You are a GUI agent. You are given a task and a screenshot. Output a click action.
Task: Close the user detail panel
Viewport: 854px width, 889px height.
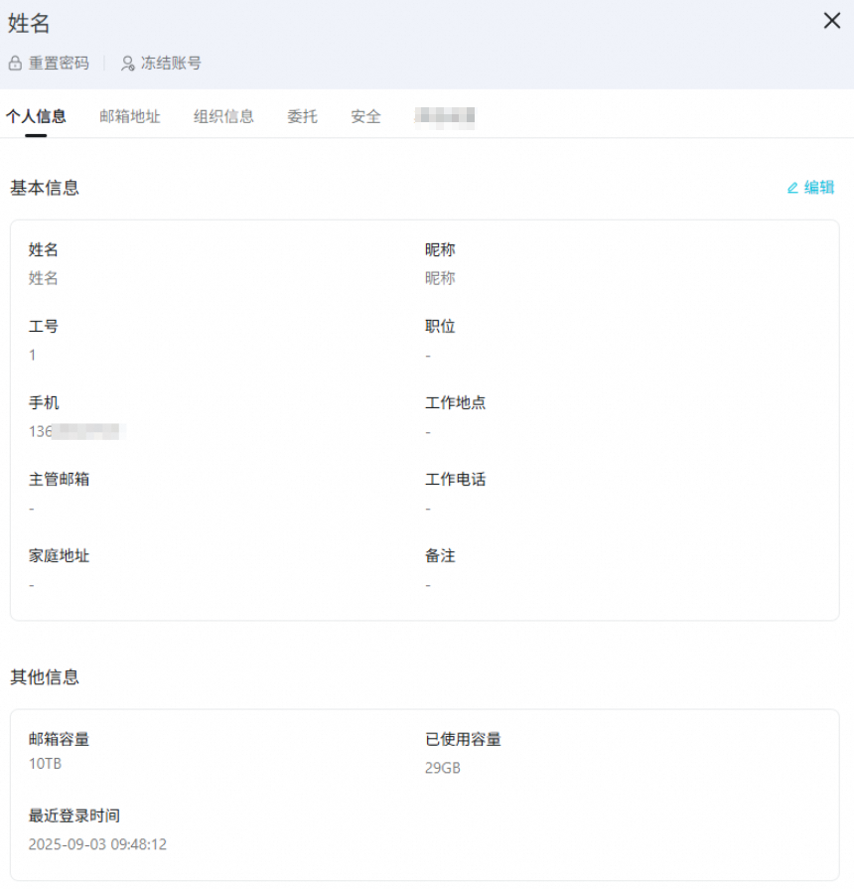pyautogui.click(x=832, y=21)
